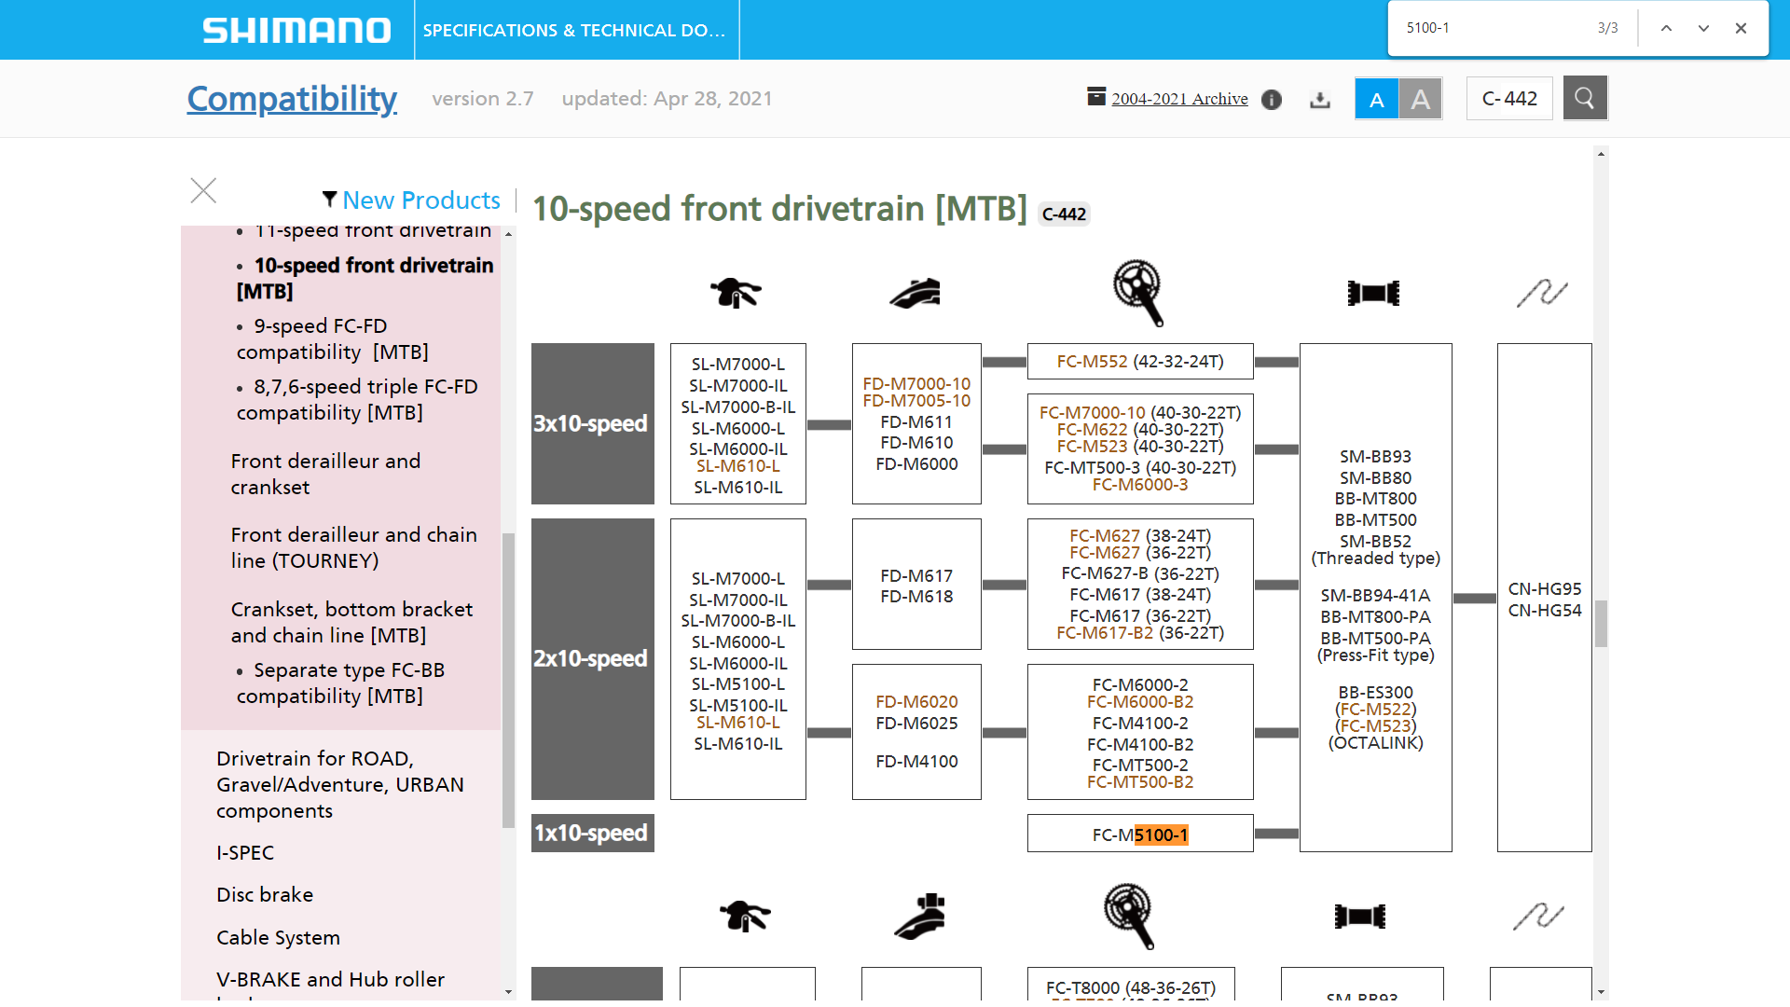Click SL-M610-L in 3x10-speed shifters

tap(737, 465)
